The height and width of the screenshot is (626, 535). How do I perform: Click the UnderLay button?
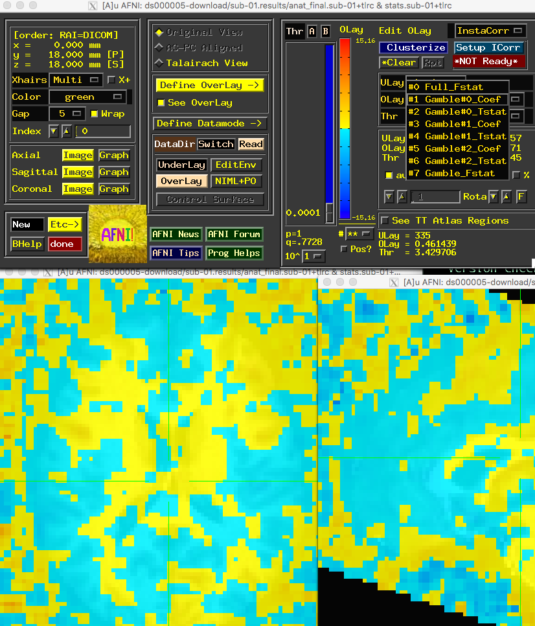(x=181, y=165)
